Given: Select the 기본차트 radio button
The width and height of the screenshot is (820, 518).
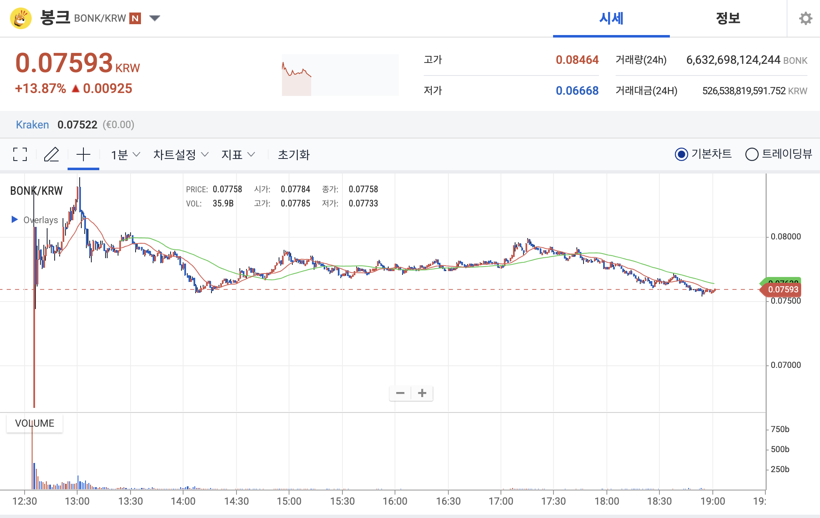Looking at the screenshot, I should click(x=681, y=154).
